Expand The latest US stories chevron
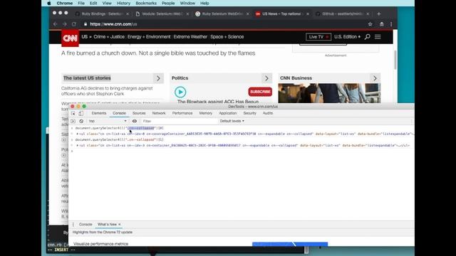The image size is (456, 256). coord(158,78)
